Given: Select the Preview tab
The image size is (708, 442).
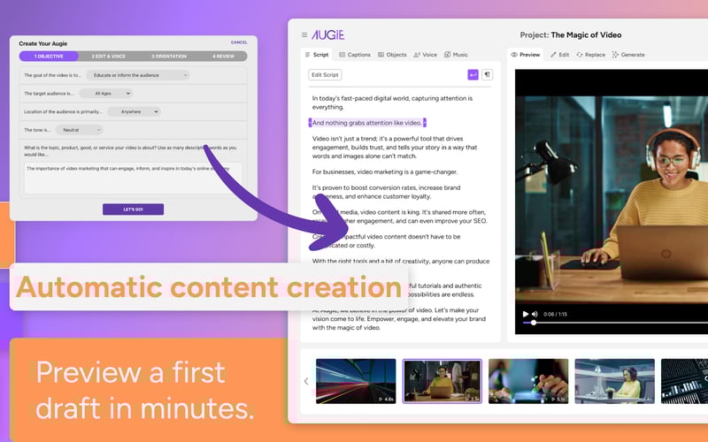Looking at the screenshot, I should [525, 55].
